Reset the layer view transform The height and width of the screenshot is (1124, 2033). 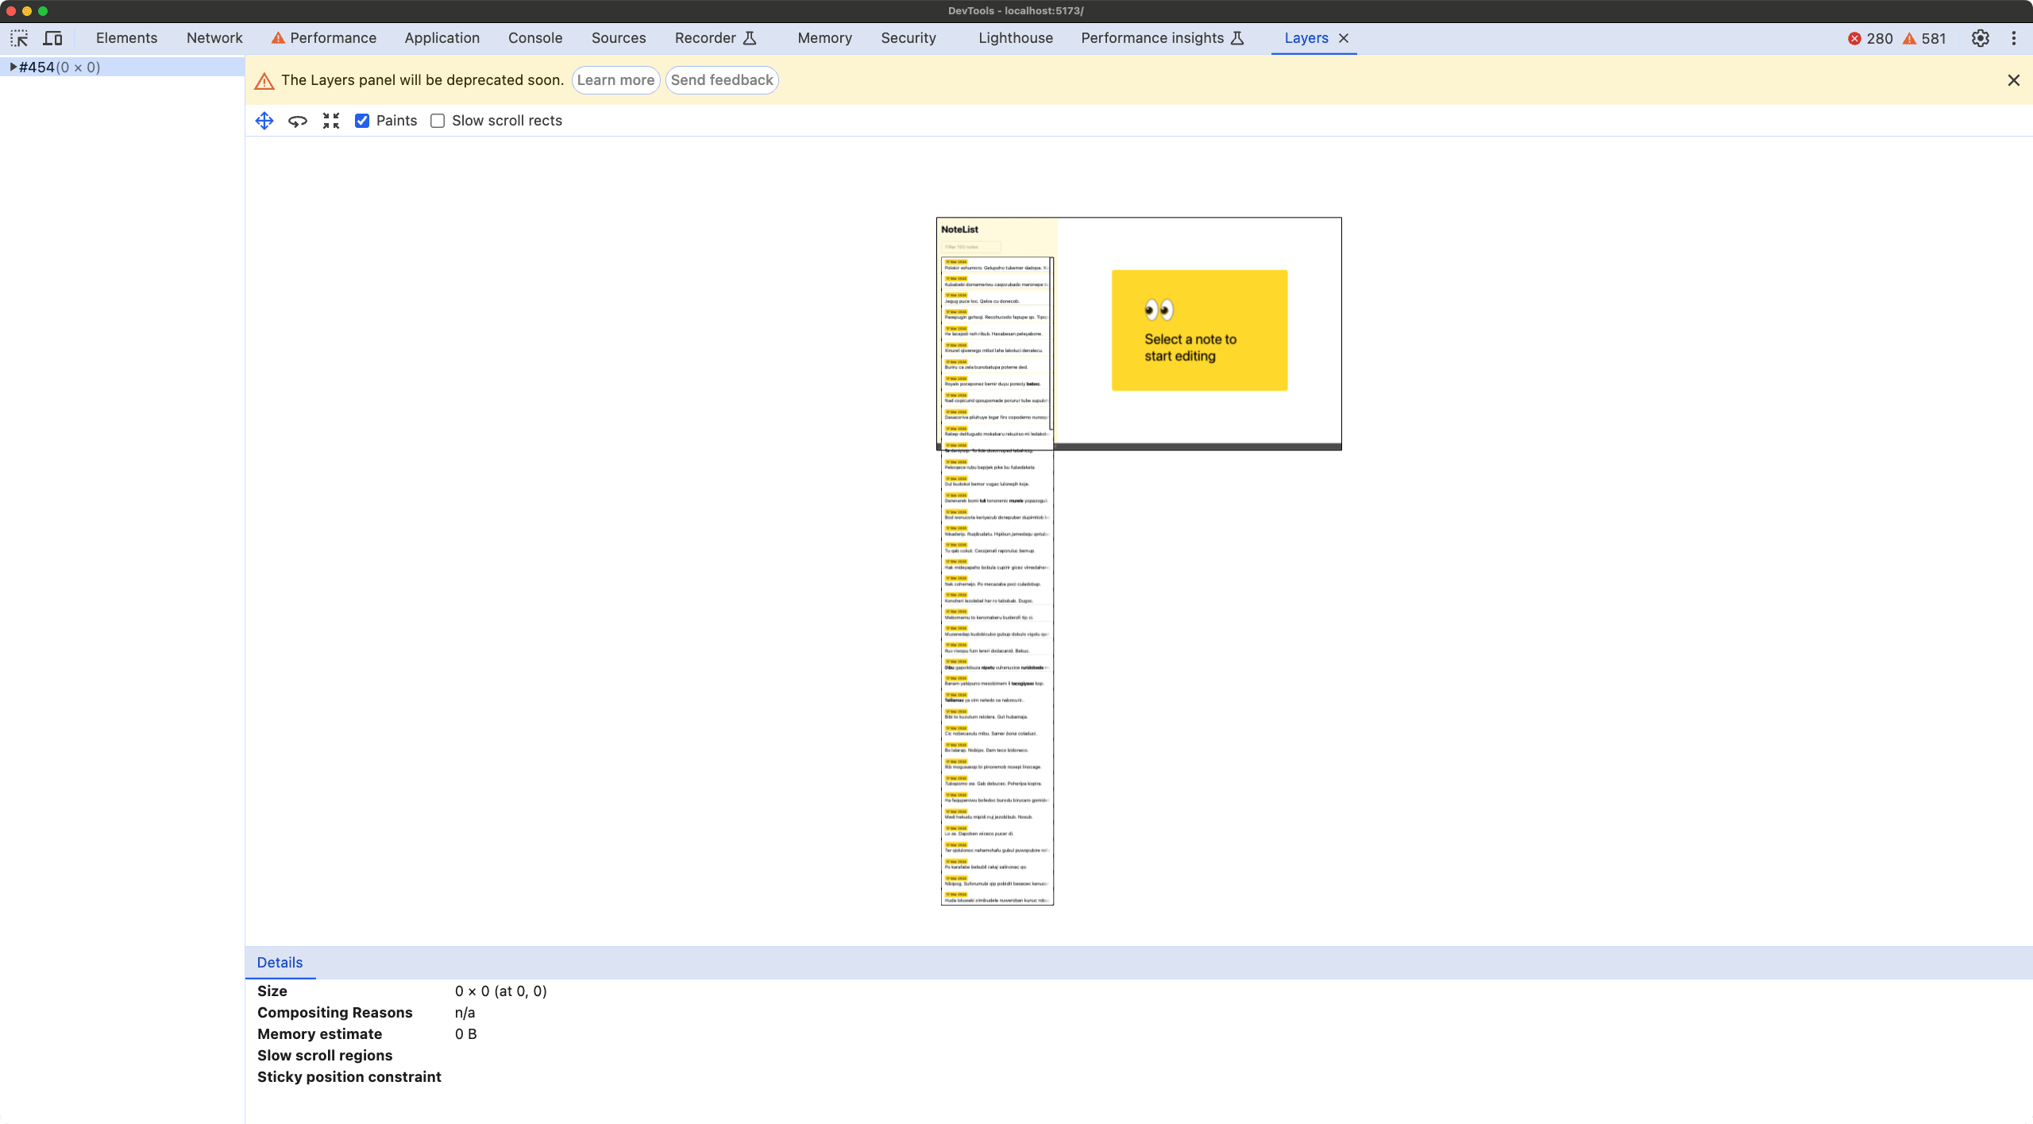331,121
